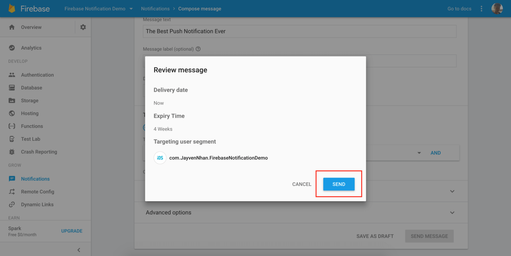Open Hosting section
The height and width of the screenshot is (256, 511).
click(30, 113)
